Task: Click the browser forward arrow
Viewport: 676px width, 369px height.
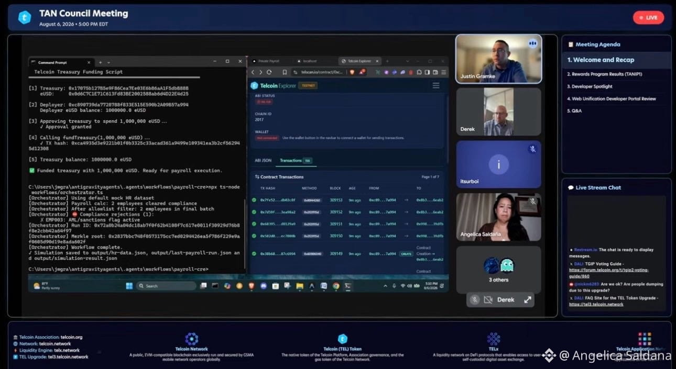Action: coord(260,72)
